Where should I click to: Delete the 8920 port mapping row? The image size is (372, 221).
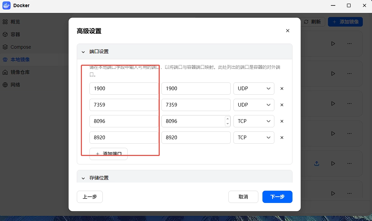pyautogui.click(x=282, y=138)
